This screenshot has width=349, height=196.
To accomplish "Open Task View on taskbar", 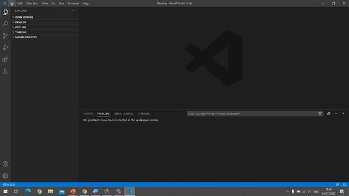I will (16, 191).
